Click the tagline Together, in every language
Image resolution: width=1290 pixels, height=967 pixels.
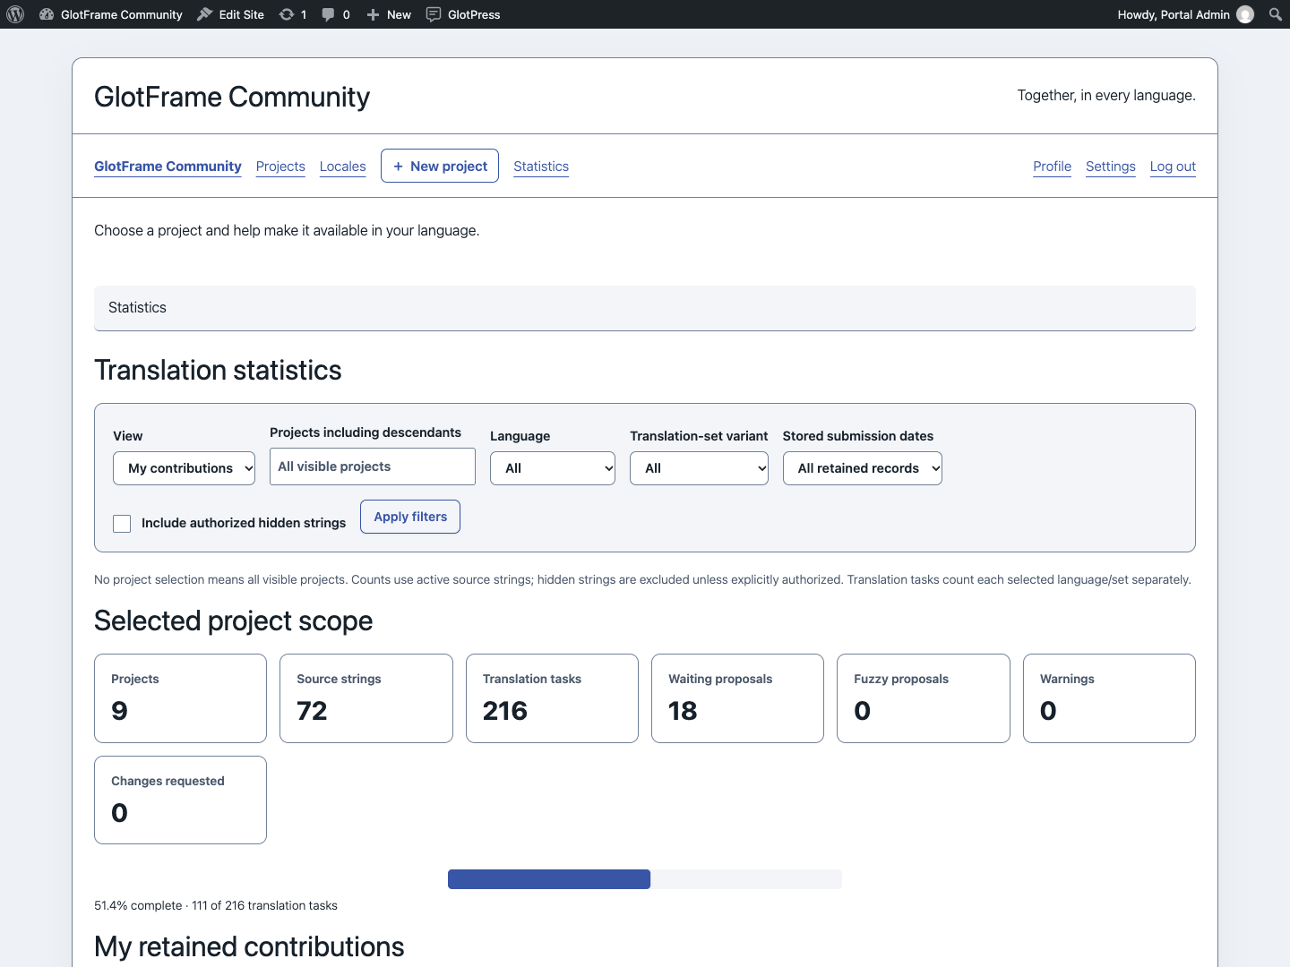(x=1106, y=95)
